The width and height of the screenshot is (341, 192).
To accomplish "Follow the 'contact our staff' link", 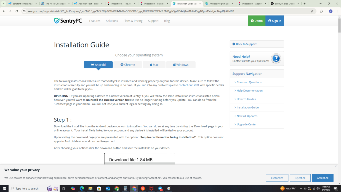I will [x=189, y=85].
